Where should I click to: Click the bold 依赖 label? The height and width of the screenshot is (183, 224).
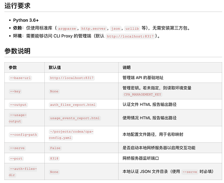click(x=18, y=28)
